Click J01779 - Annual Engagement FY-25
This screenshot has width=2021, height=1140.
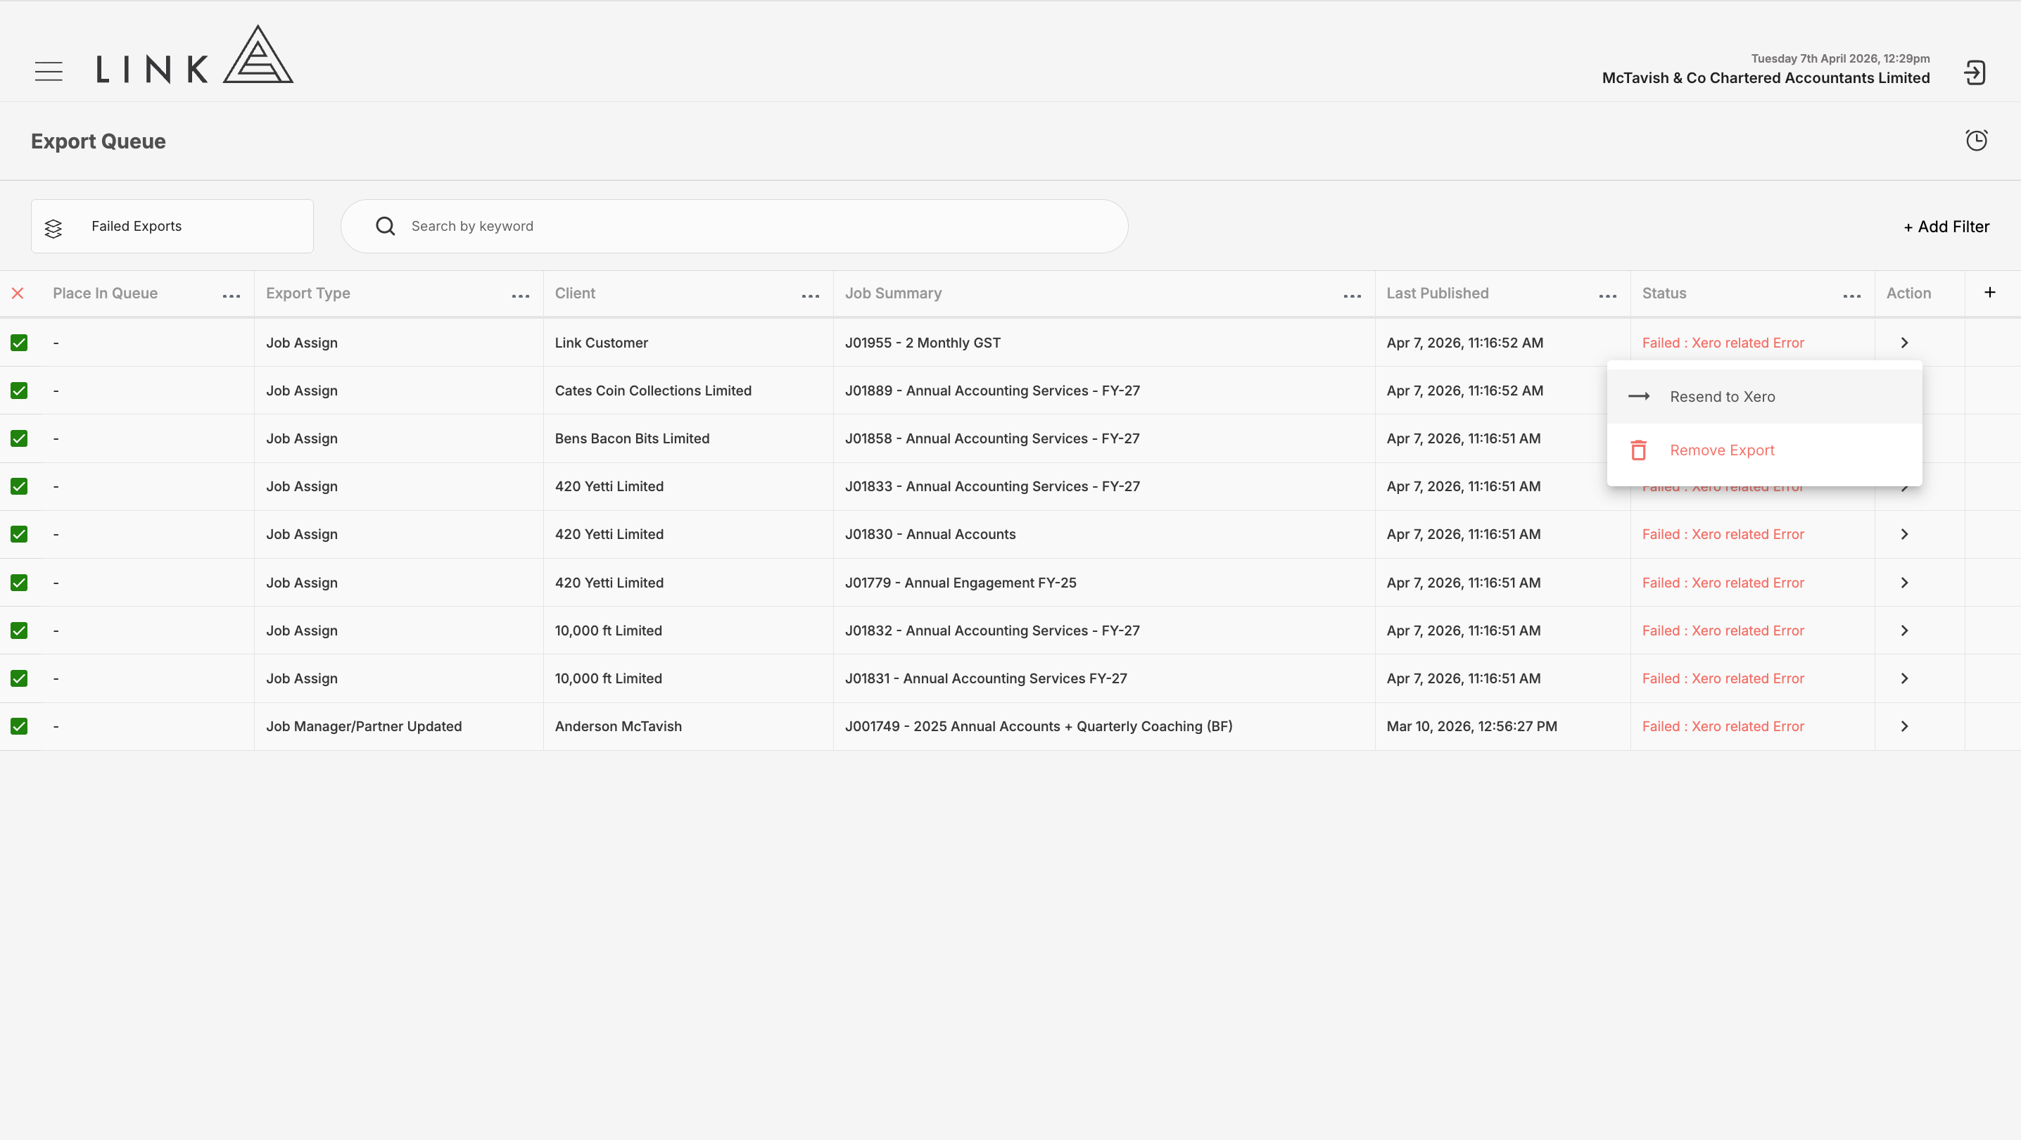pos(961,583)
